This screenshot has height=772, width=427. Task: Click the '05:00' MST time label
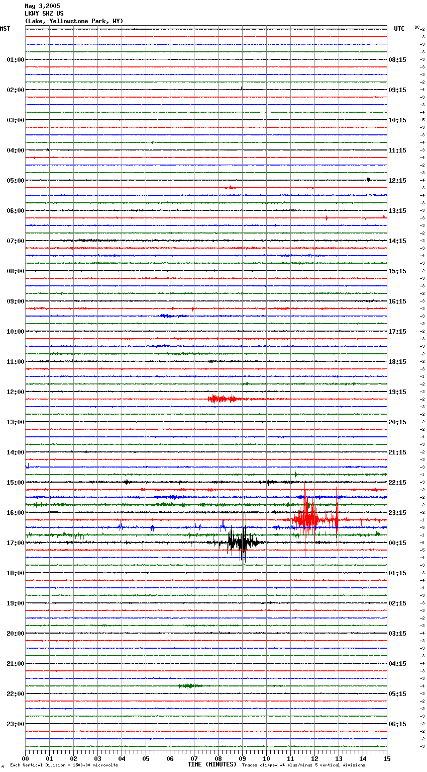15,181
